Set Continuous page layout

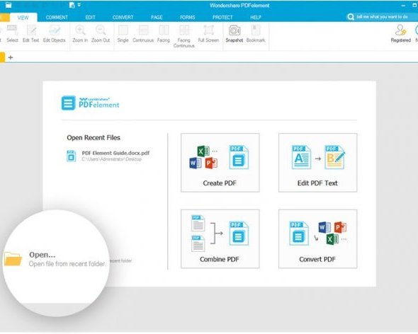click(143, 34)
